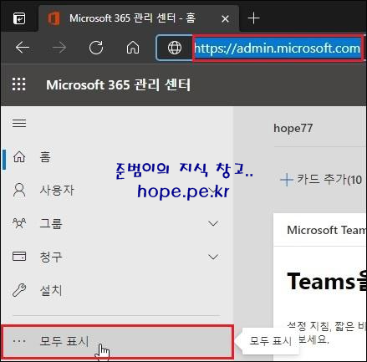Click the hope77 organization name
The width and height of the screenshot is (367, 362).
tap(293, 129)
